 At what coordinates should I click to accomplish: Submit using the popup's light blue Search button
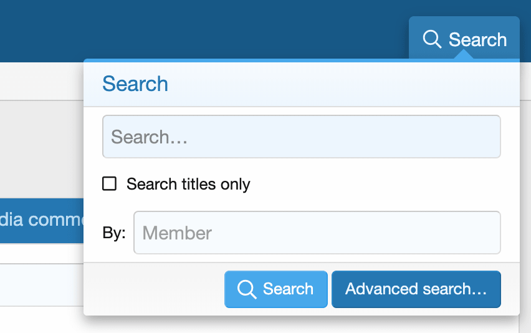coord(276,289)
